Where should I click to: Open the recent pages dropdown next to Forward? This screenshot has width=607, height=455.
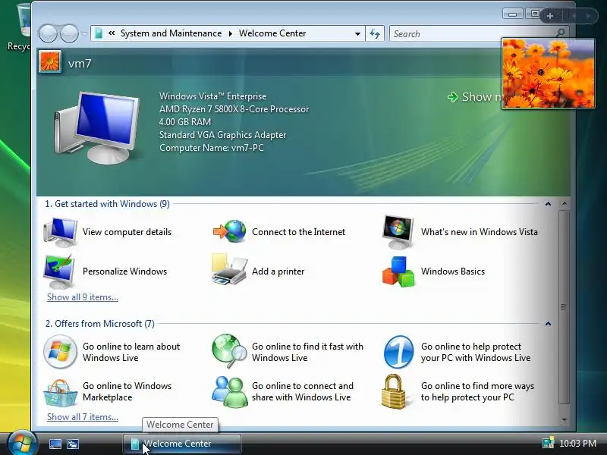point(84,34)
